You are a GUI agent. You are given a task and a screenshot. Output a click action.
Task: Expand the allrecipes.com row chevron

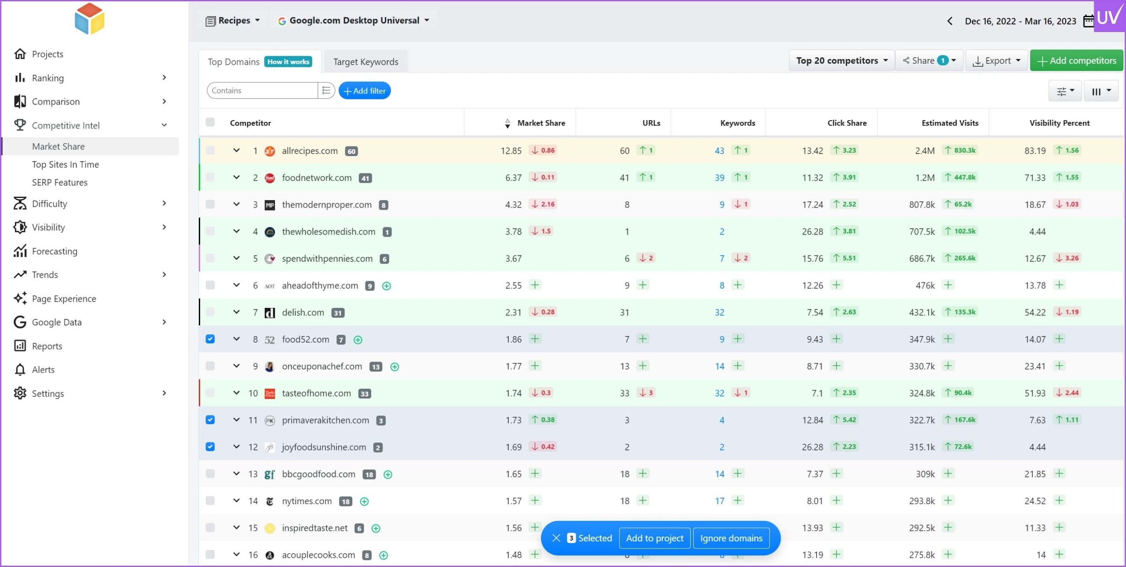click(x=236, y=150)
